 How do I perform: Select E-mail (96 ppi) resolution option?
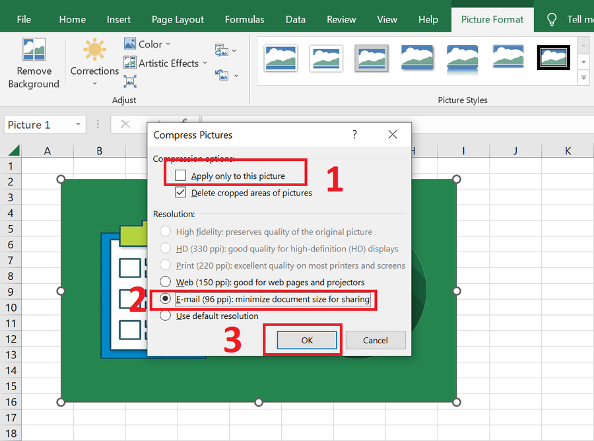165,298
